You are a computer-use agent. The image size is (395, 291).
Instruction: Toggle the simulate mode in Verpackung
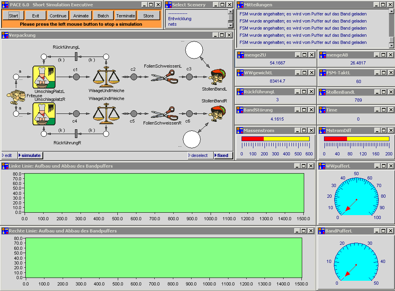[x=30, y=155]
